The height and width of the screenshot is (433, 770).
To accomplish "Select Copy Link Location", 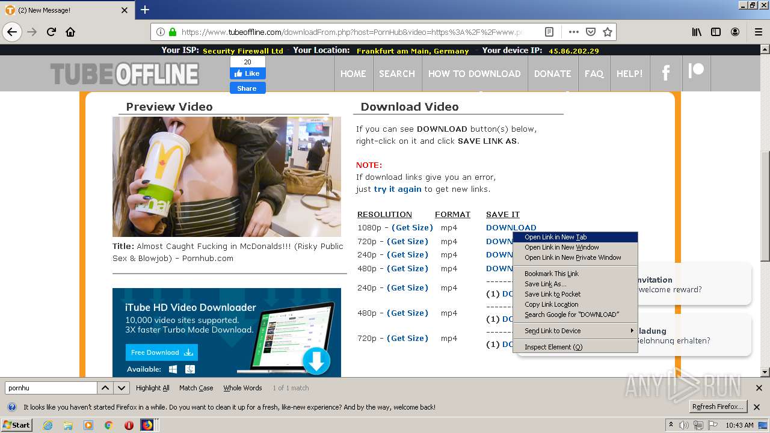I will click(x=575, y=304).
